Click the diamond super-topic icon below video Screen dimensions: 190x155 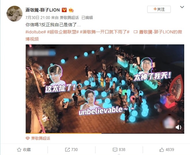pos(28,138)
